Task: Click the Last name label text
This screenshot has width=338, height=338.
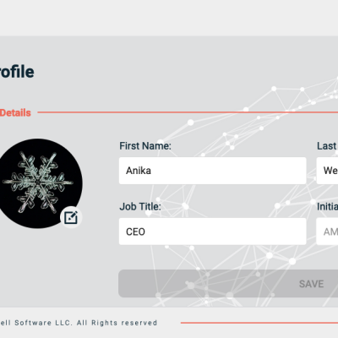Action: [x=327, y=146]
